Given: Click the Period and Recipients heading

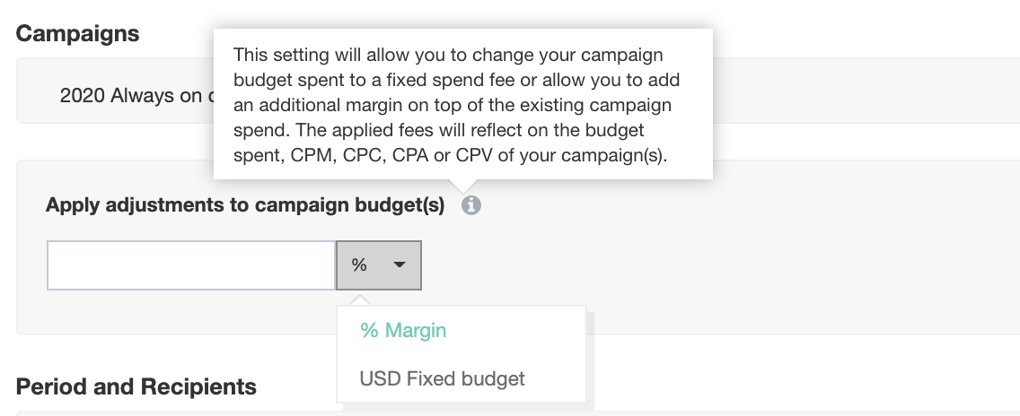Looking at the screenshot, I should [x=136, y=386].
